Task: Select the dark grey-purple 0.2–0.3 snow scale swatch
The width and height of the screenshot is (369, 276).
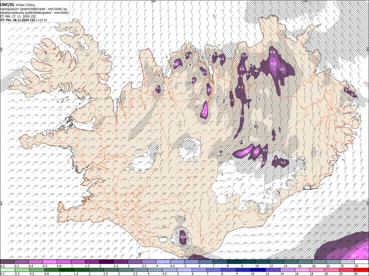Action: pyautogui.click(x=7, y=262)
